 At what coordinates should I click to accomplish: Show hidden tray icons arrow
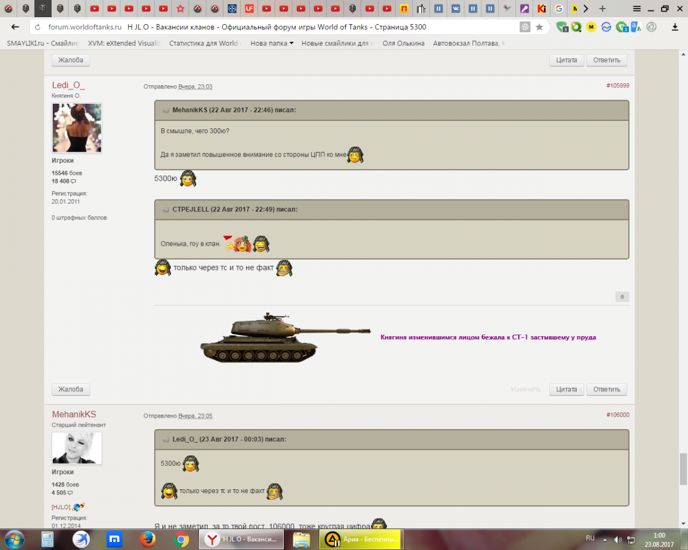[604, 539]
